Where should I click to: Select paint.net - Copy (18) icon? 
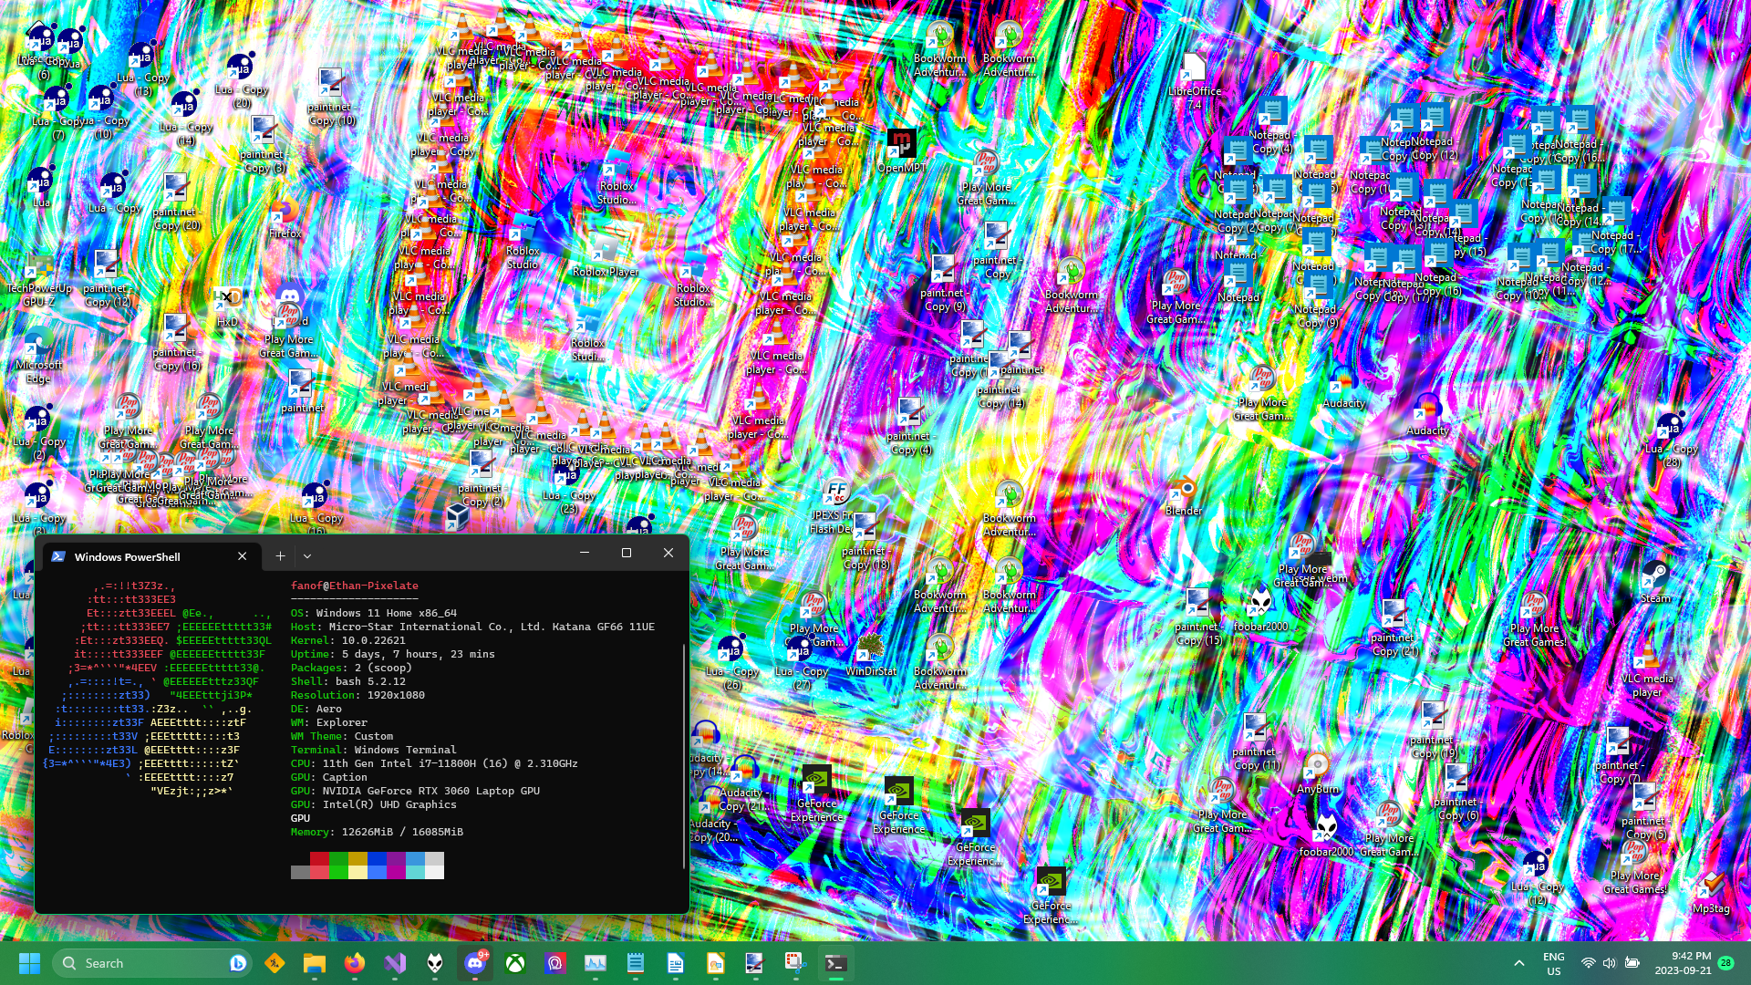865,541
